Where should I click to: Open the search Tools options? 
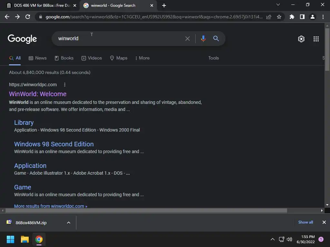tap(213, 58)
